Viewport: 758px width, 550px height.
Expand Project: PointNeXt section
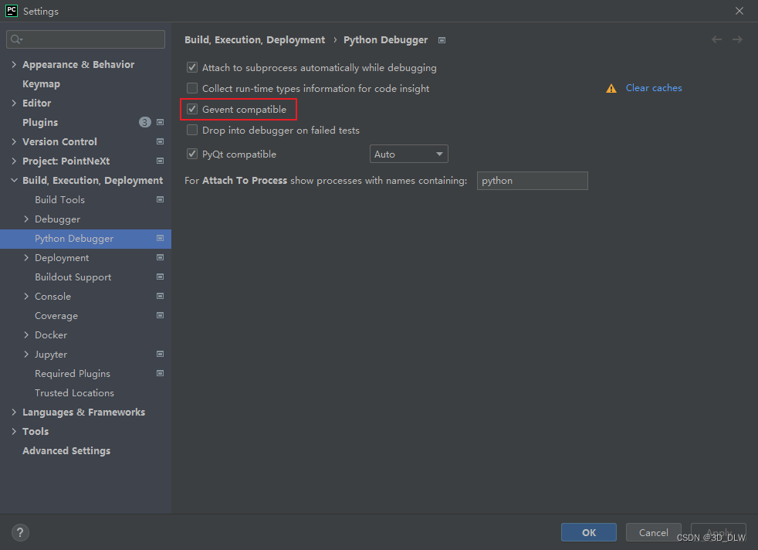[14, 161]
